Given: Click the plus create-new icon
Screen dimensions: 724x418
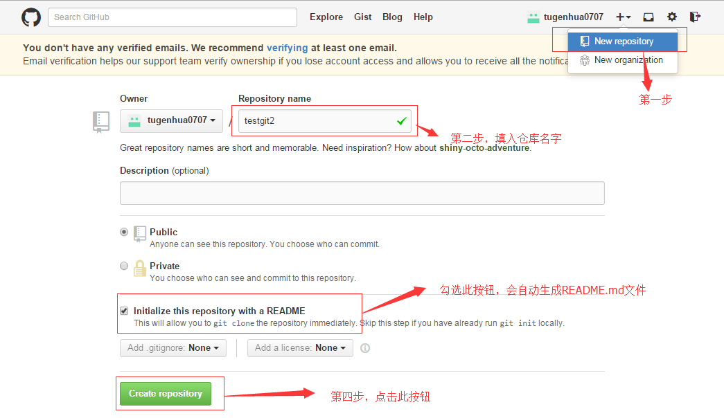Looking at the screenshot, I should (x=623, y=17).
